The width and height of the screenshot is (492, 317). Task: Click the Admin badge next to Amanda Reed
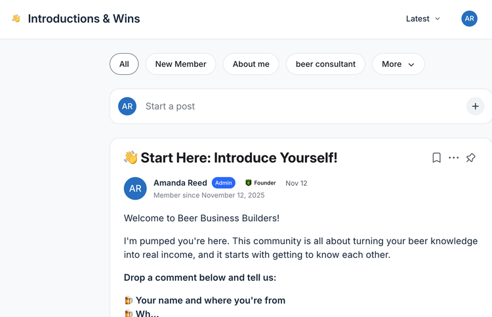click(x=224, y=183)
